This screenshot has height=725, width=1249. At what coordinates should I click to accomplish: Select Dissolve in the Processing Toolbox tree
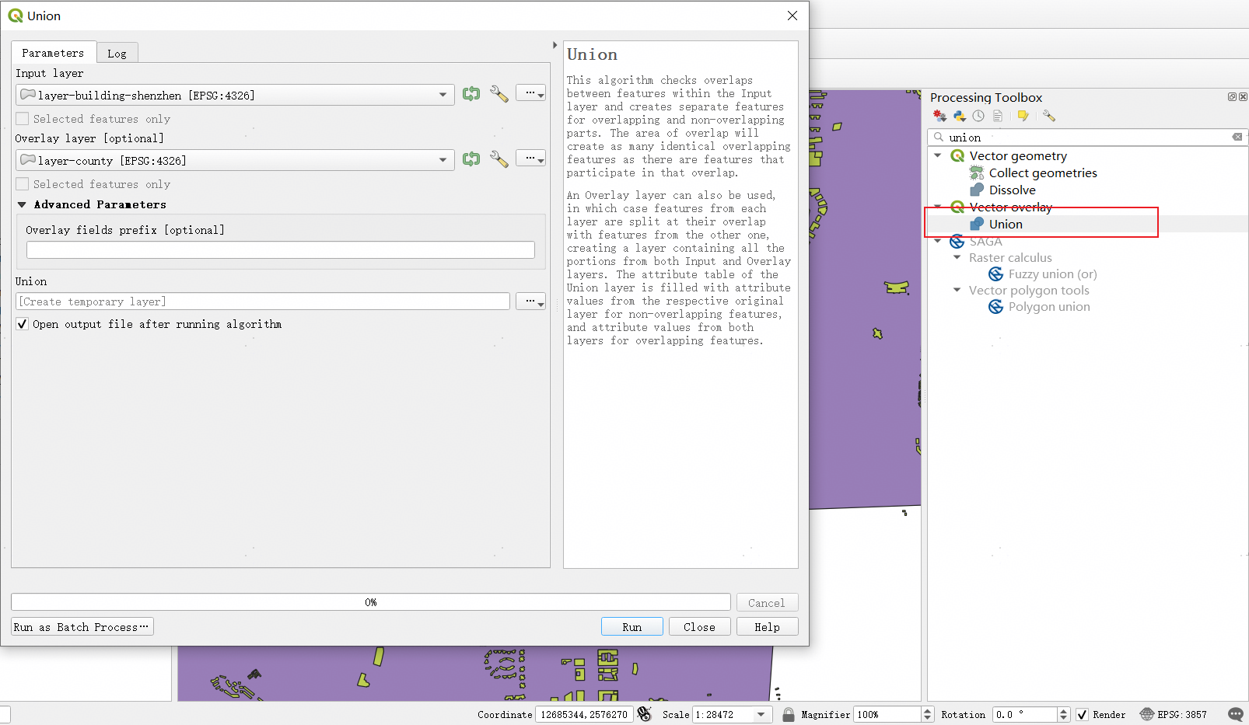pos(1012,190)
